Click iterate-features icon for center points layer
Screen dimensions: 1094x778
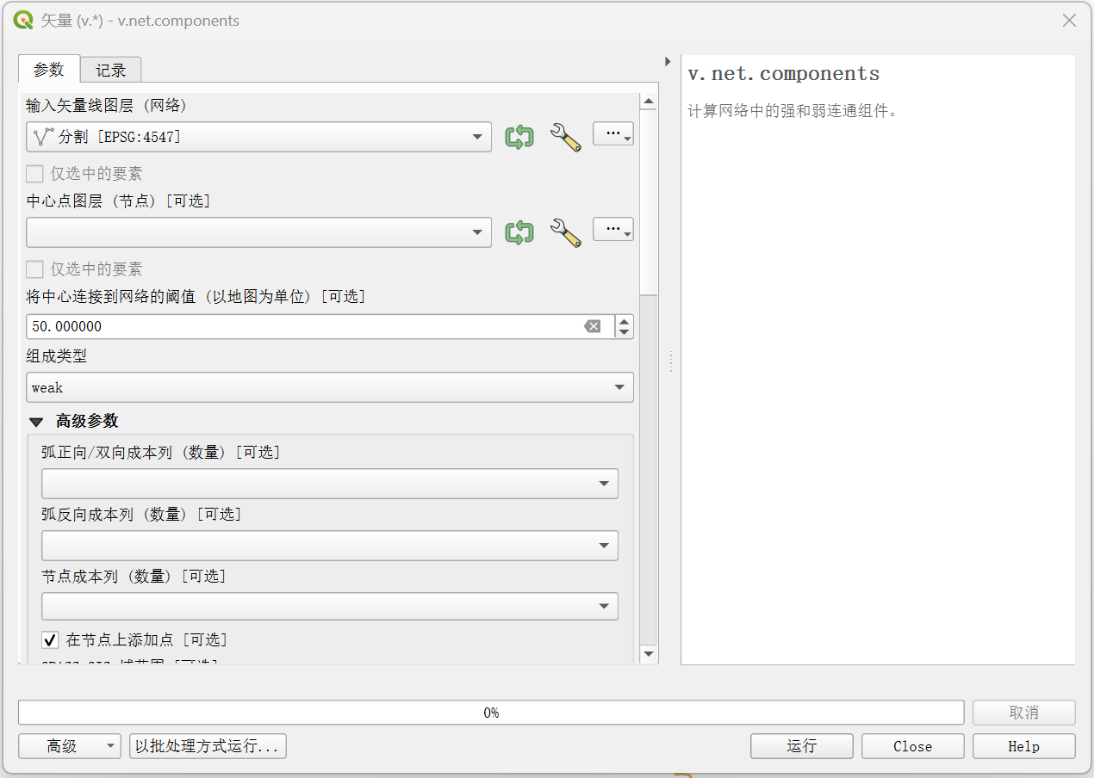pos(519,232)
